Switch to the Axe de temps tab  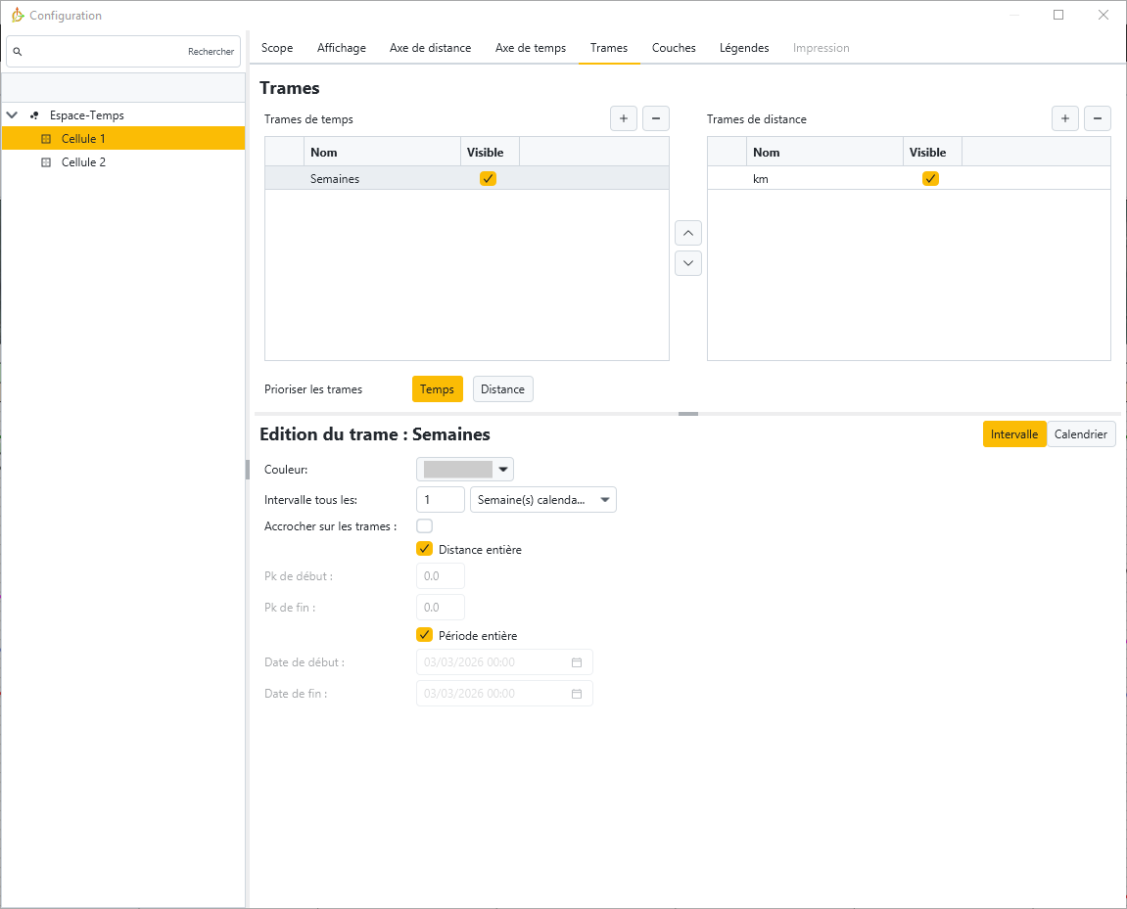(x=530, y=48)
